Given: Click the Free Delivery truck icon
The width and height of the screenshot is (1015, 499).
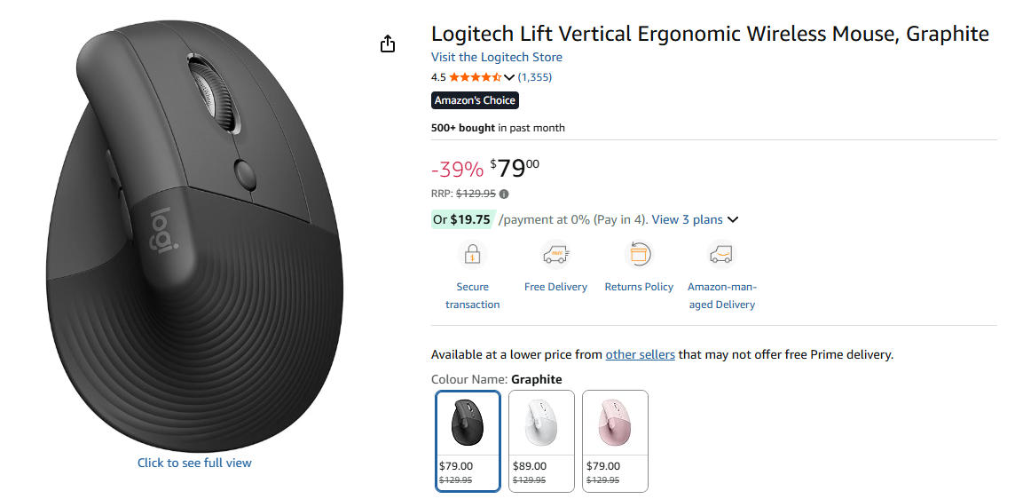Looking at the screenshot, I should coord(555,256).
